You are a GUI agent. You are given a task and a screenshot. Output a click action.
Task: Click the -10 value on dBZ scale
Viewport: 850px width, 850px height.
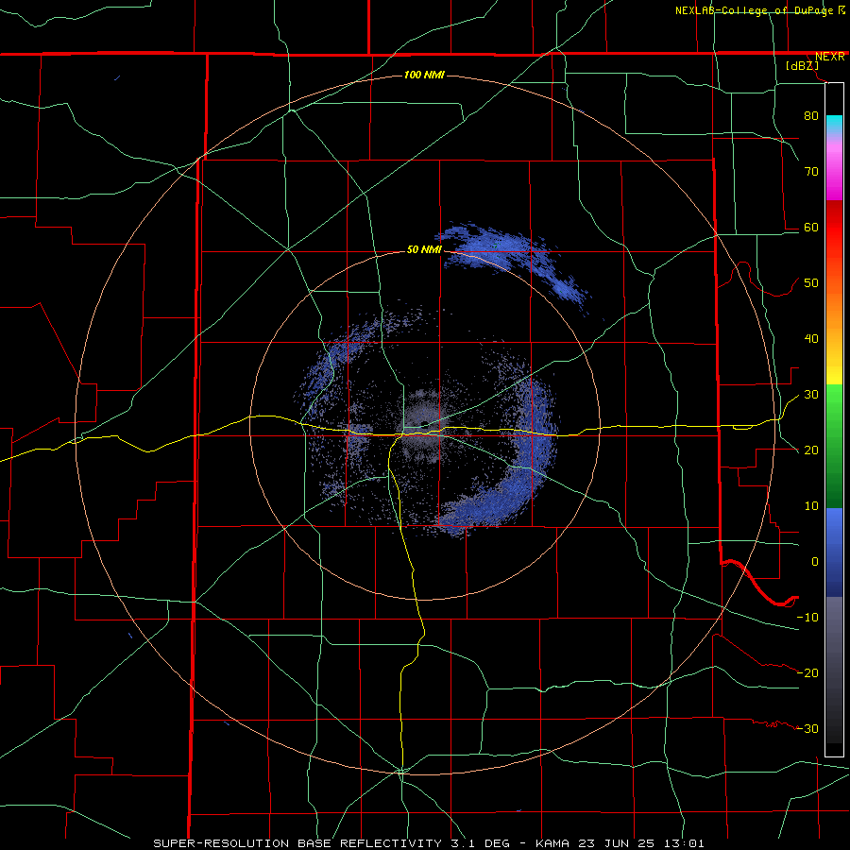tap(807, 618)
